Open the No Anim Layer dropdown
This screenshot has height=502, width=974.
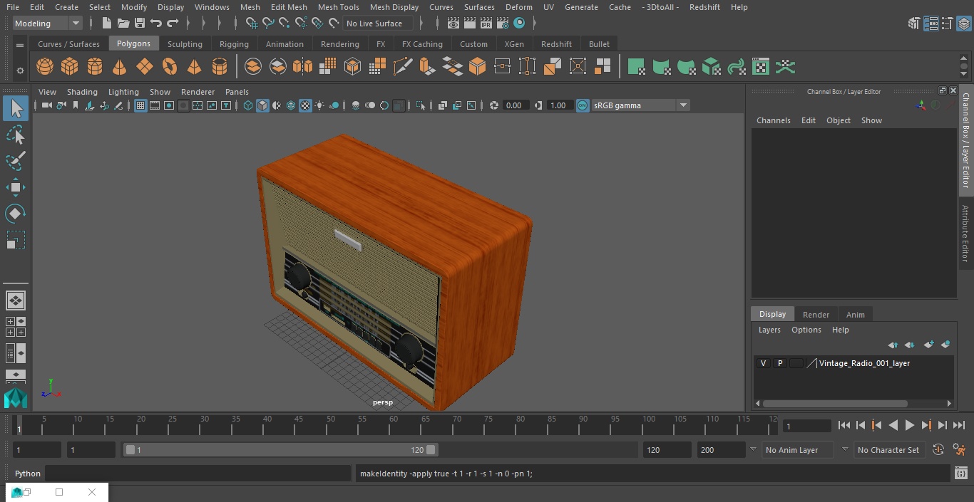[798, 450]
